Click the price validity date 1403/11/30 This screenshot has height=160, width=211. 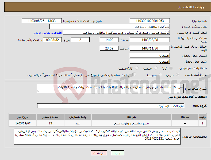point(150,48)
